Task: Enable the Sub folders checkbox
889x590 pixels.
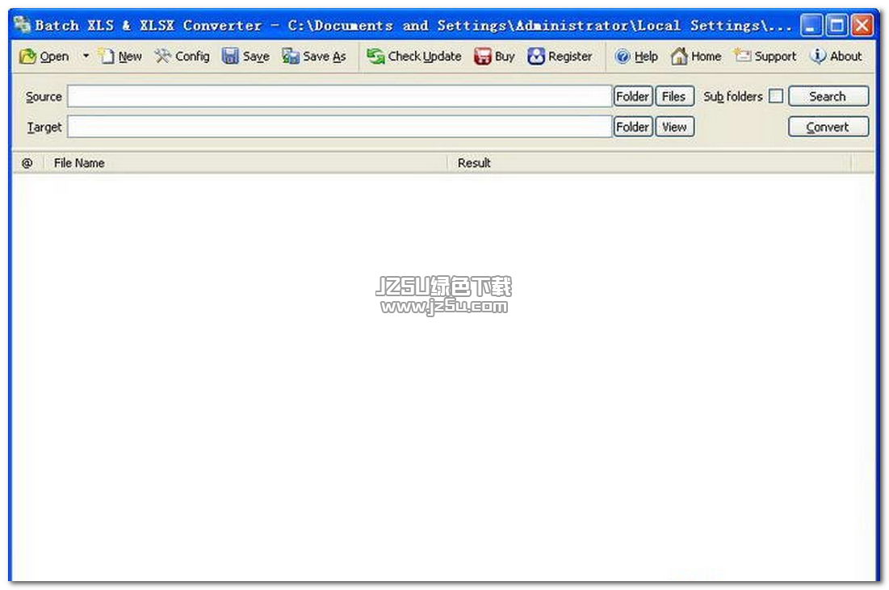Action: click(776, 96)
